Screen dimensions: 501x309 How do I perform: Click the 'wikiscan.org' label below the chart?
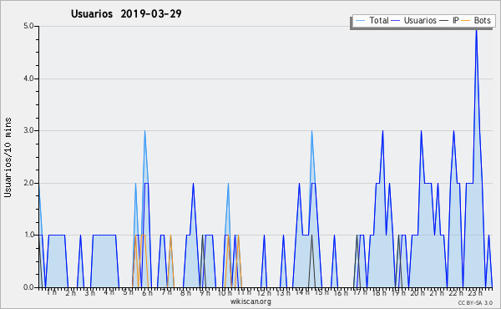click(x=250, y=301)
